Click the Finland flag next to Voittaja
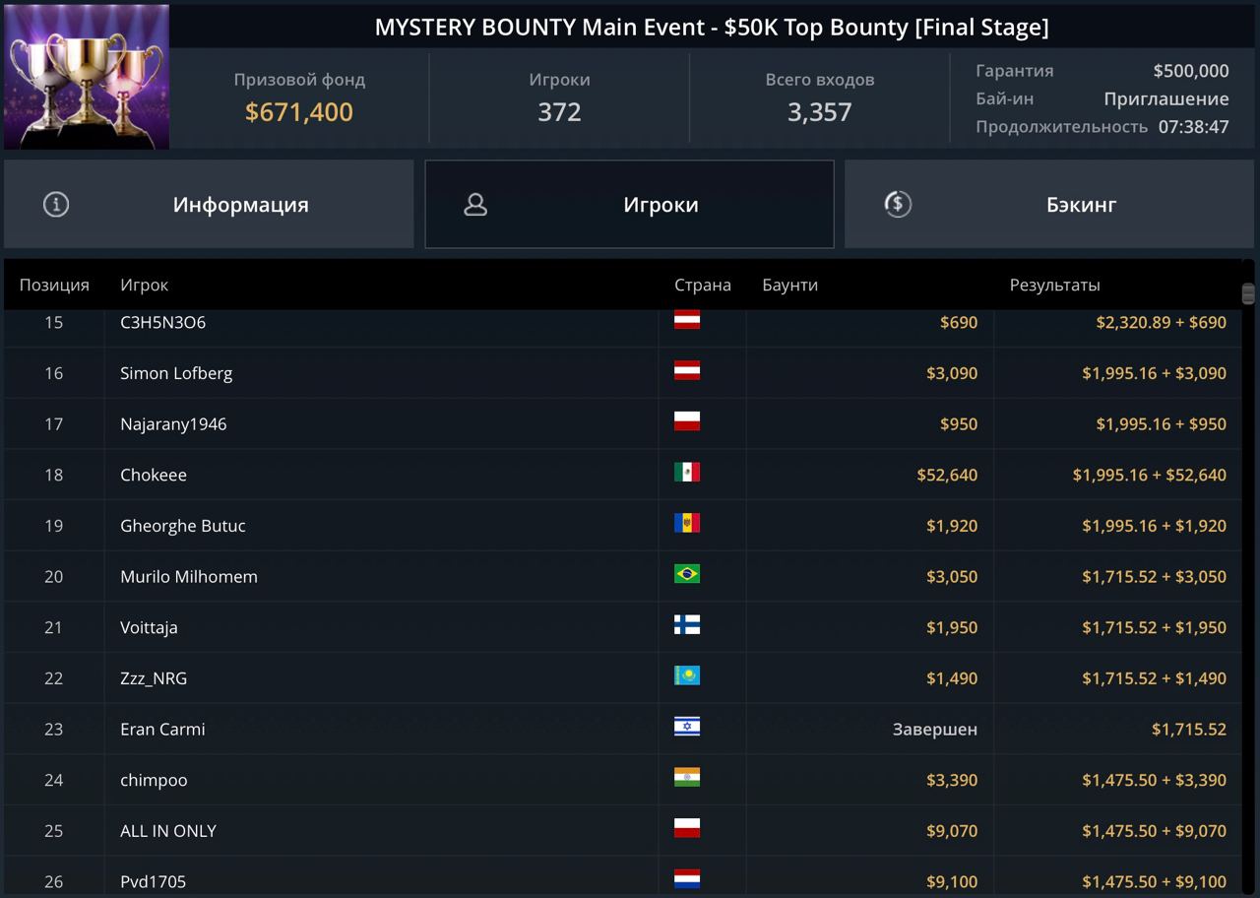1260x898 pixels. 687,625
